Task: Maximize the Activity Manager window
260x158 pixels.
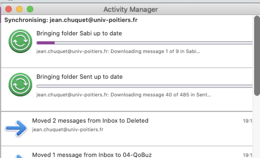Action: point(30,9)
